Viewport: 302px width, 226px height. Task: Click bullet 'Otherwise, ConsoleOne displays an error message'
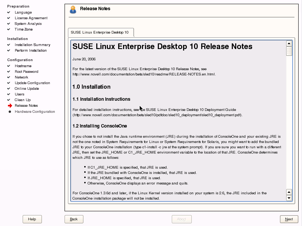pyautogui.click(x=138, y=183)
